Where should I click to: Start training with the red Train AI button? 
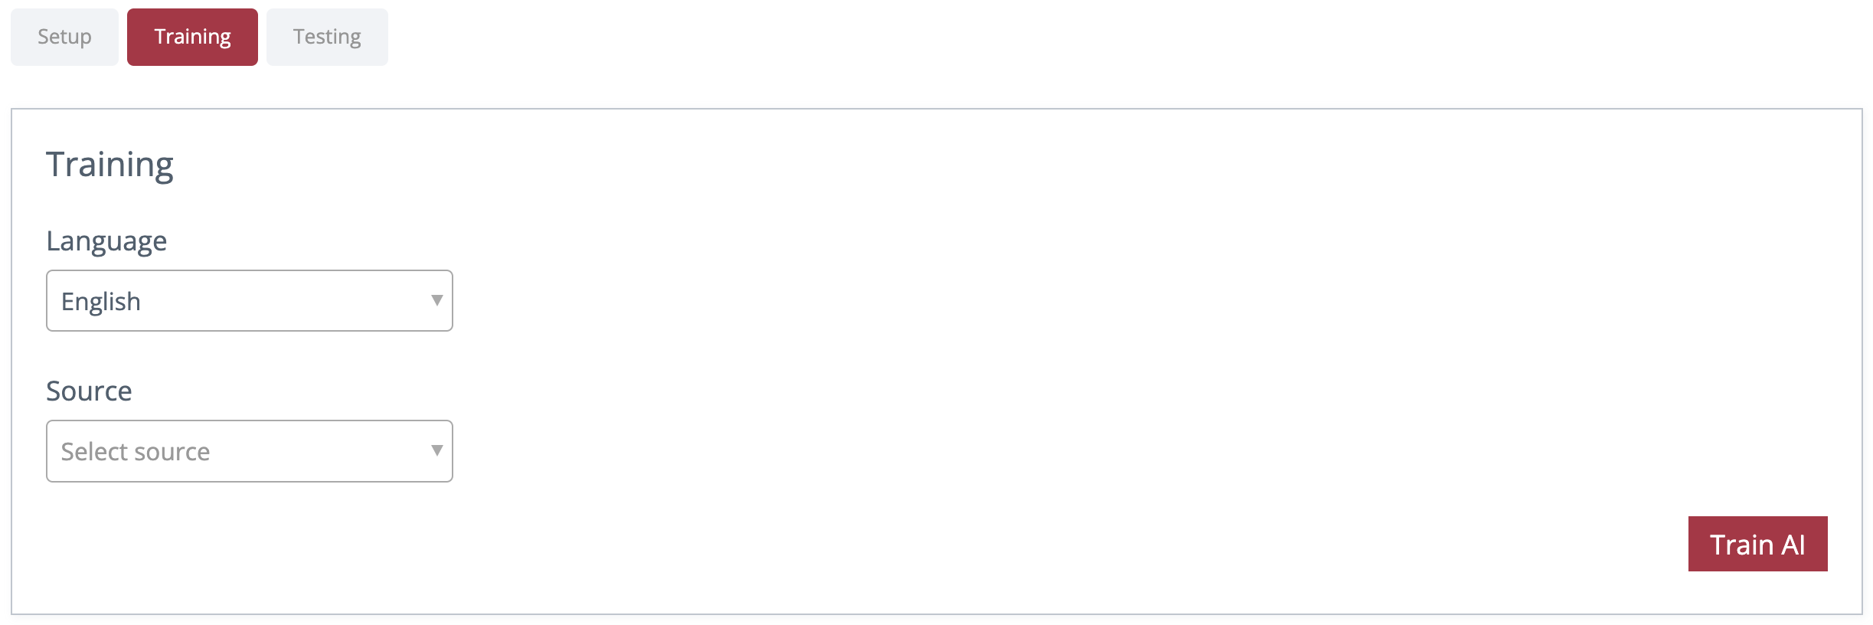[x=1757, y=544]
